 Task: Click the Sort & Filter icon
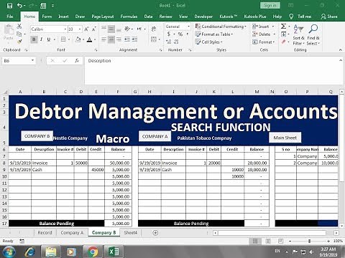(x=298, y=34)
